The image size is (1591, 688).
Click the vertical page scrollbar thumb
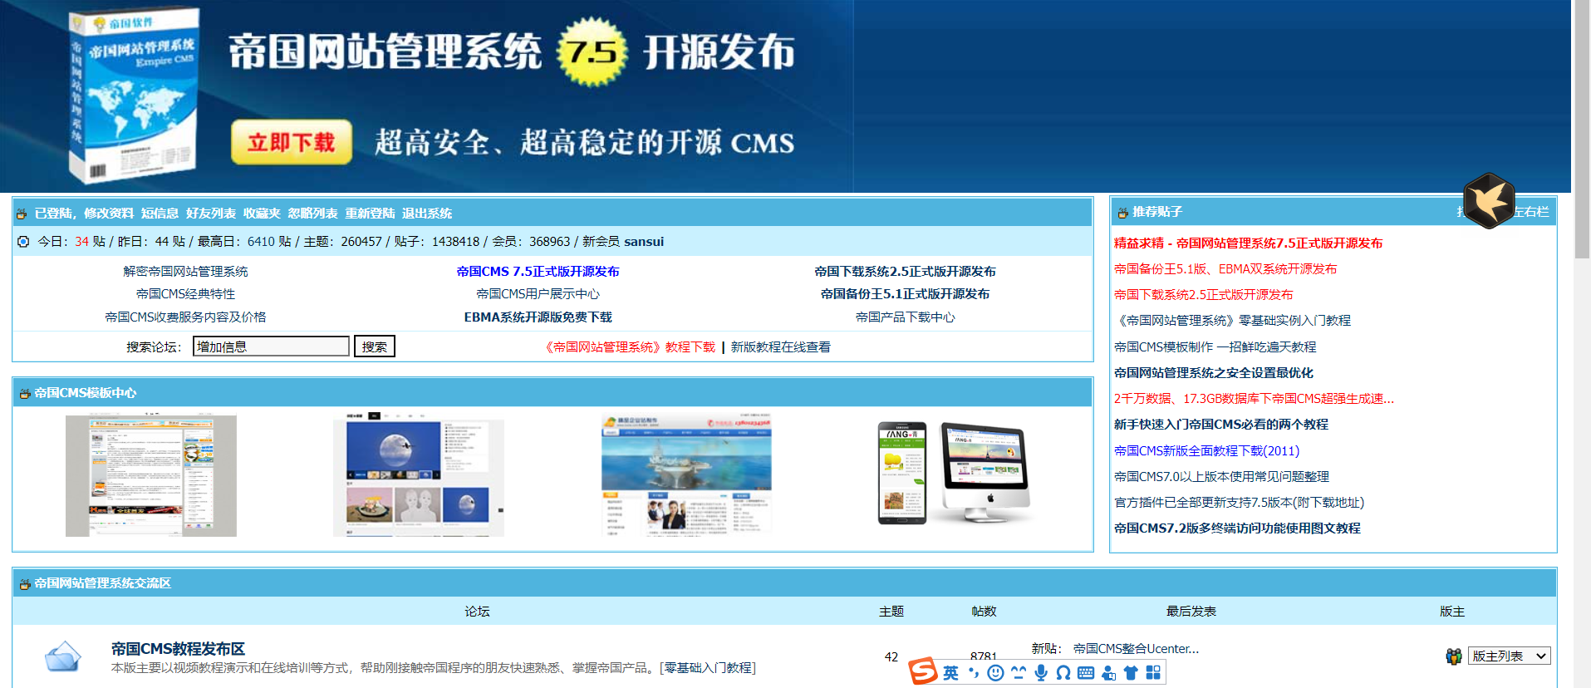pos(1582,129)
